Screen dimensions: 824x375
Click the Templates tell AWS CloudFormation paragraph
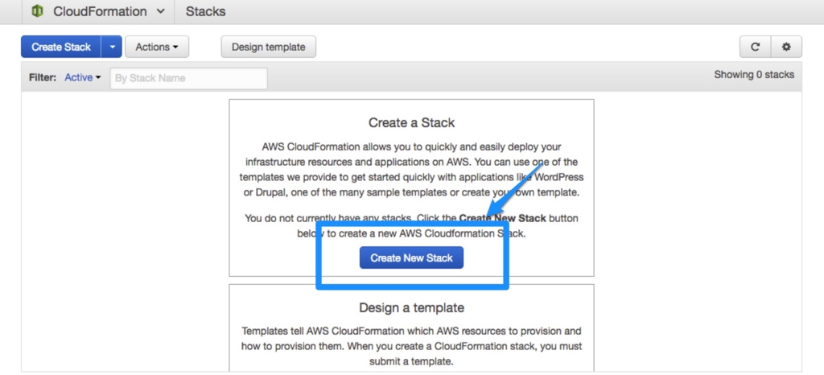coord(411,347)
